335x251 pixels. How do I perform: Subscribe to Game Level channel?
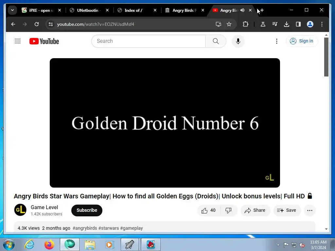pos(87,210)
